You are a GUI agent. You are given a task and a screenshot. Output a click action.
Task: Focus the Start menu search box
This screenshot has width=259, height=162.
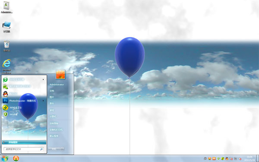tap(24, 149)
